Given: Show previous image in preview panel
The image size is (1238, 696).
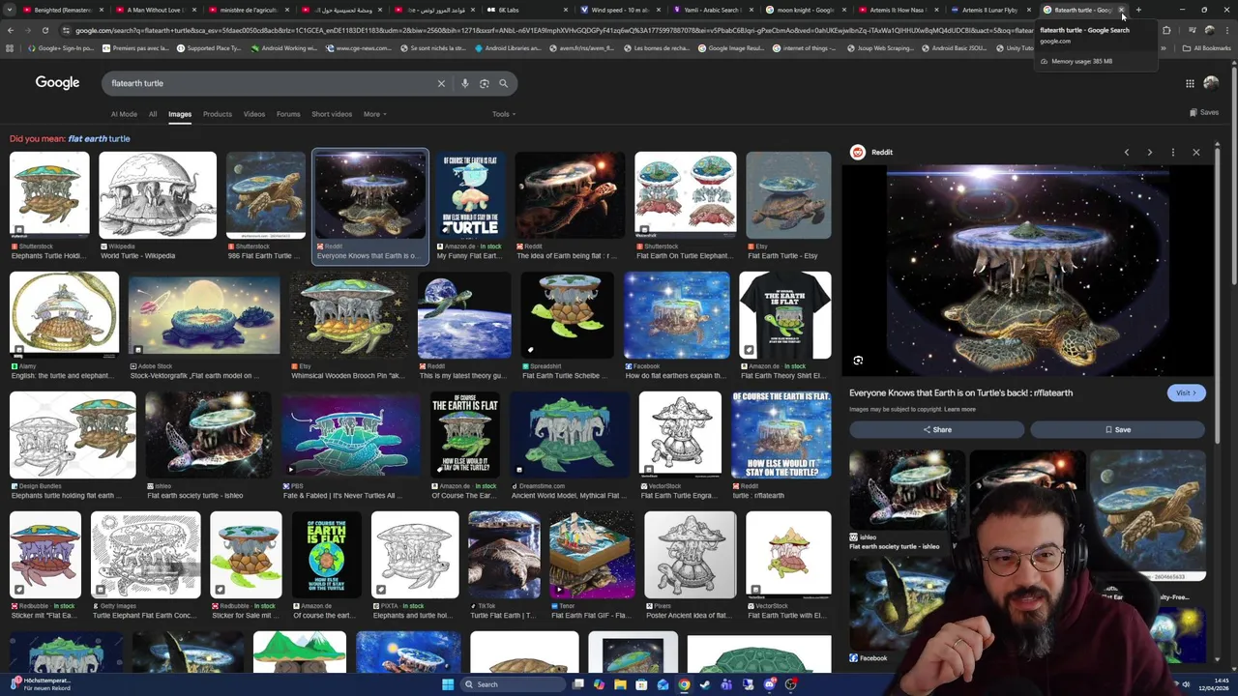Looking at the screenshot, I should [1127, 152].
